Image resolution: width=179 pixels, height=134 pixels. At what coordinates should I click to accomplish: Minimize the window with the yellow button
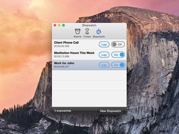[59, 25]
